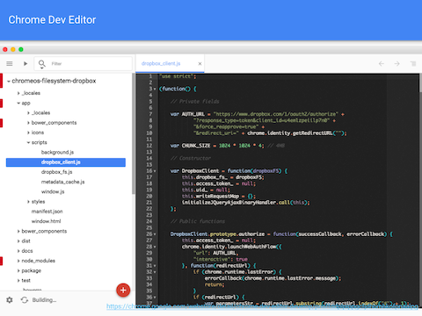Fold code at line 28
The image size is (422, 316).
coord(155,247)
